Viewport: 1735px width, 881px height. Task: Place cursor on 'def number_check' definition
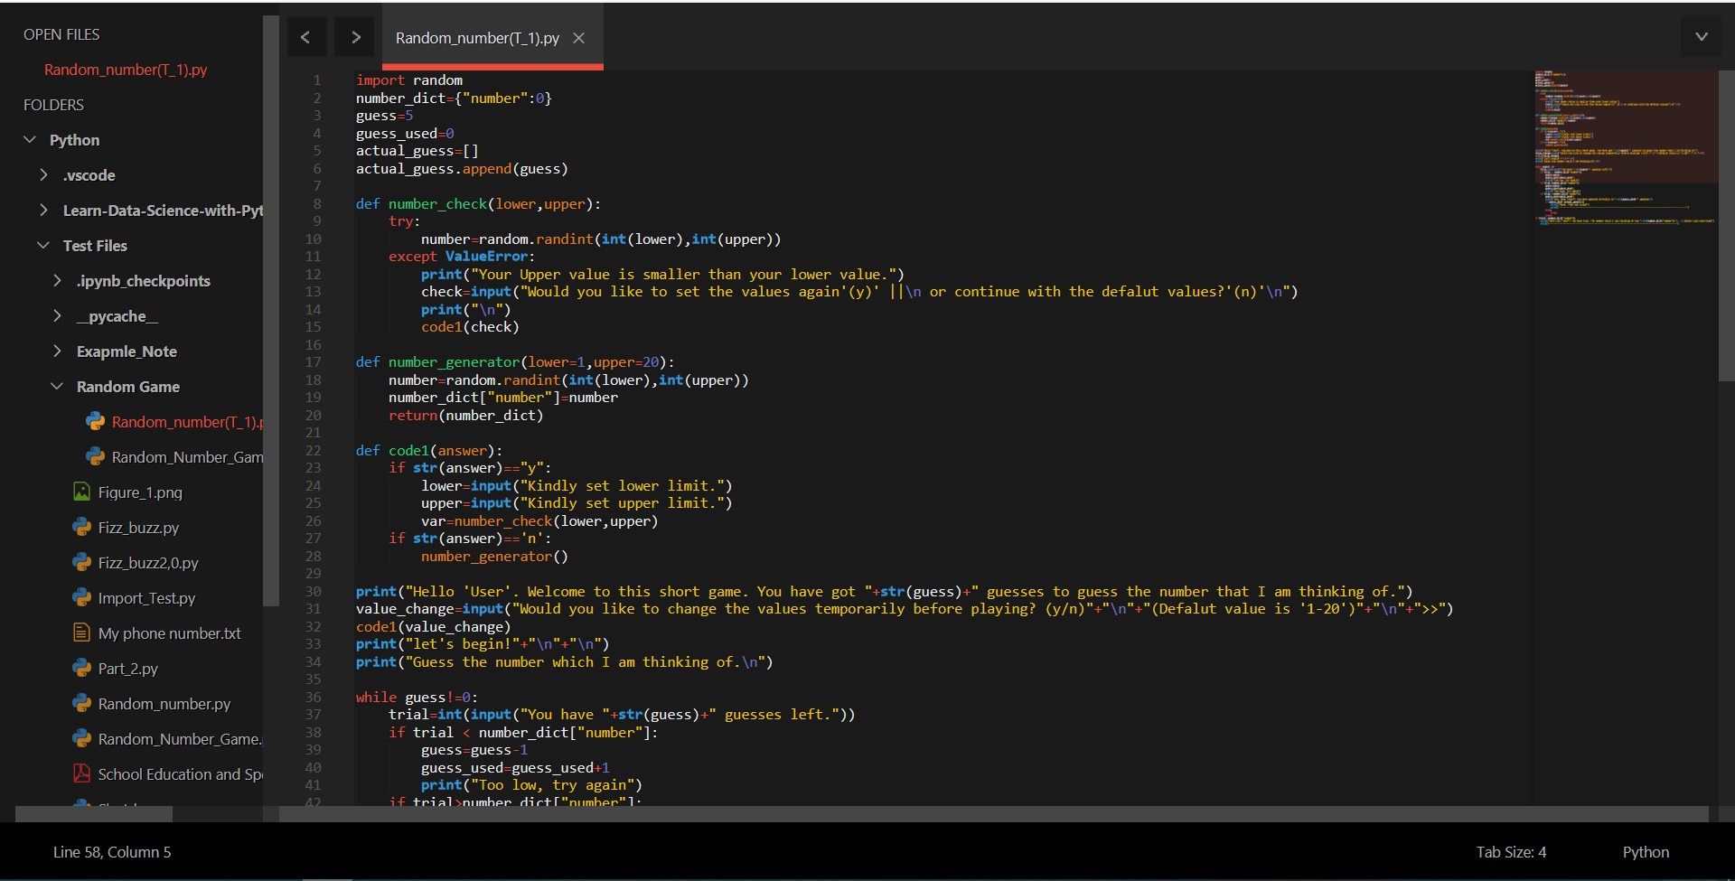478,204
